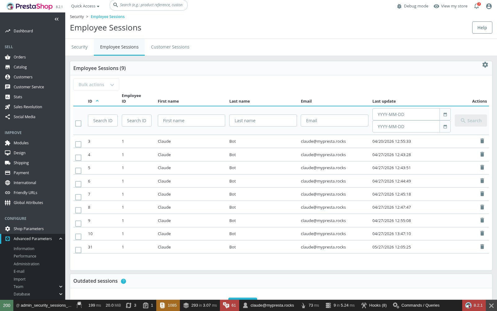Screen dimensions: 497x311
Task: Click the grid Search button
Action: coord(471,121)
